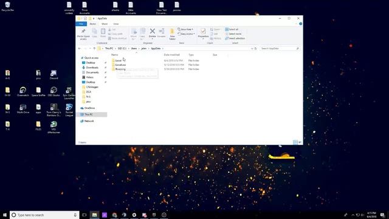This screenshot has height=219, width=389.
Task: Click the Delete icon in the ribbon
Action: pos(153,33)
